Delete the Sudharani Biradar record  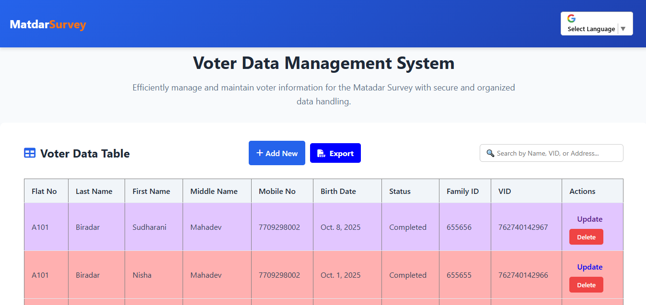click(586, 237)
